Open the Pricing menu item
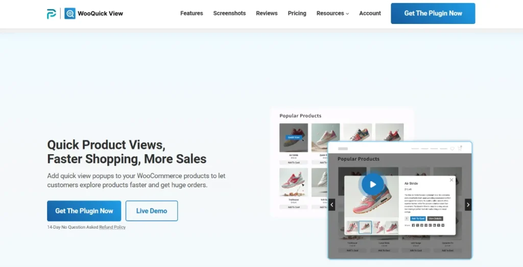The image size is (523, 267). [297, 13]
